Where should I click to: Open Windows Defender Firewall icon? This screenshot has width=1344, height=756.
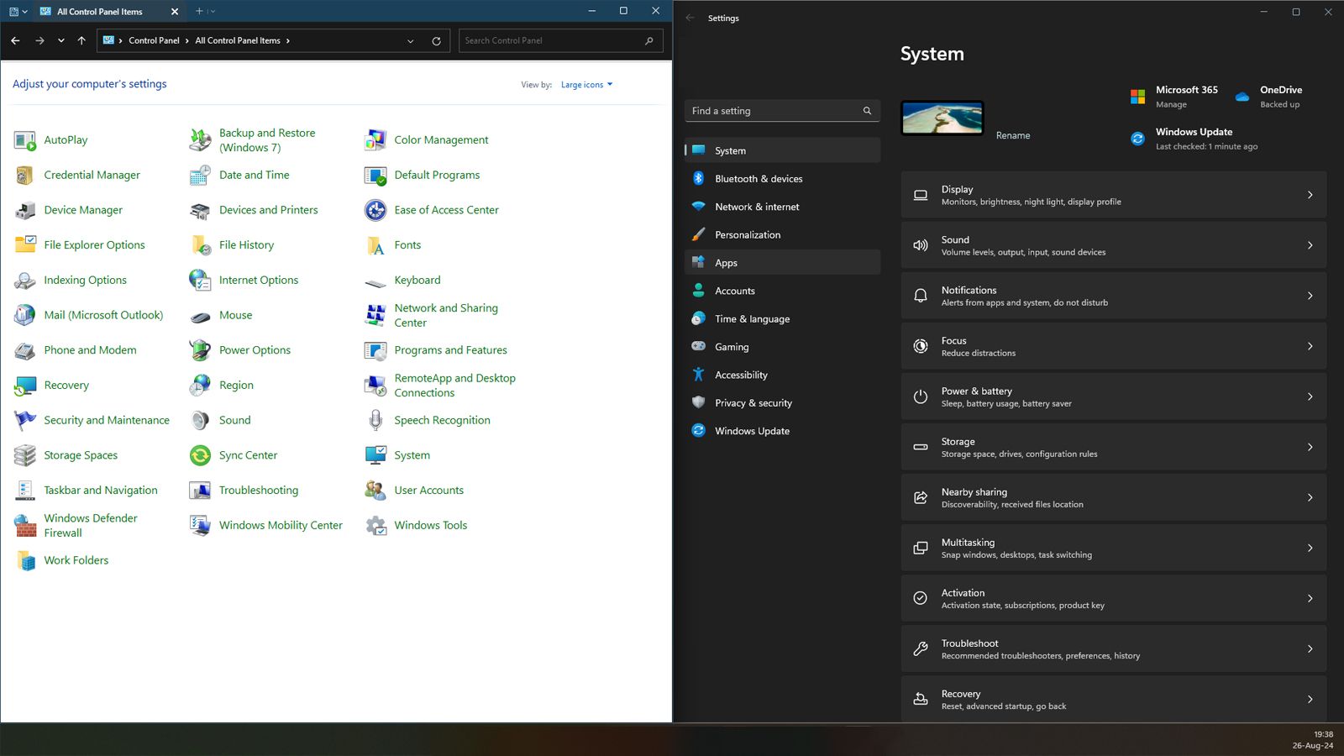click(x=25, y=526)
